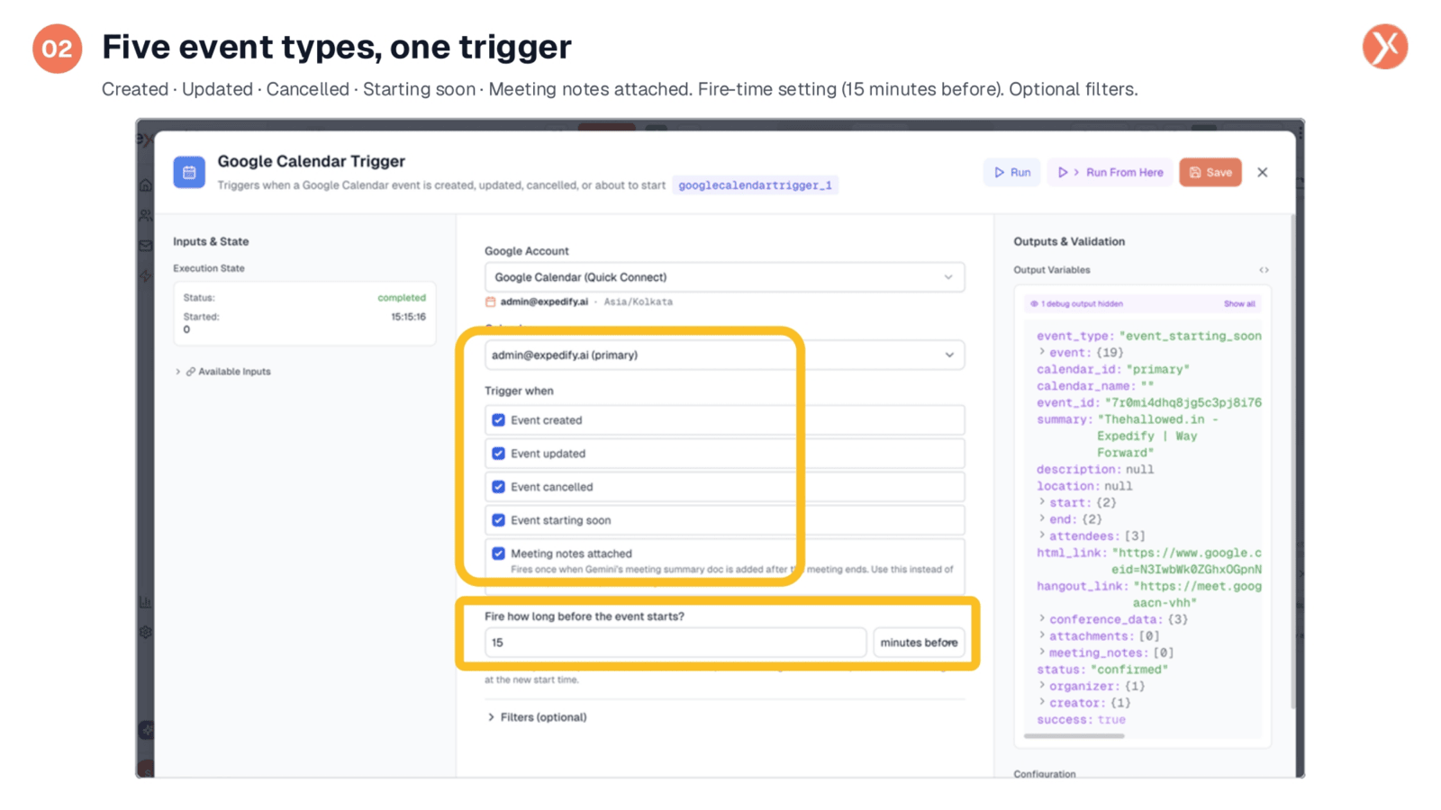Open the minutes before unit dropdown
This screenshot has height=810, width=1441.
919,643
